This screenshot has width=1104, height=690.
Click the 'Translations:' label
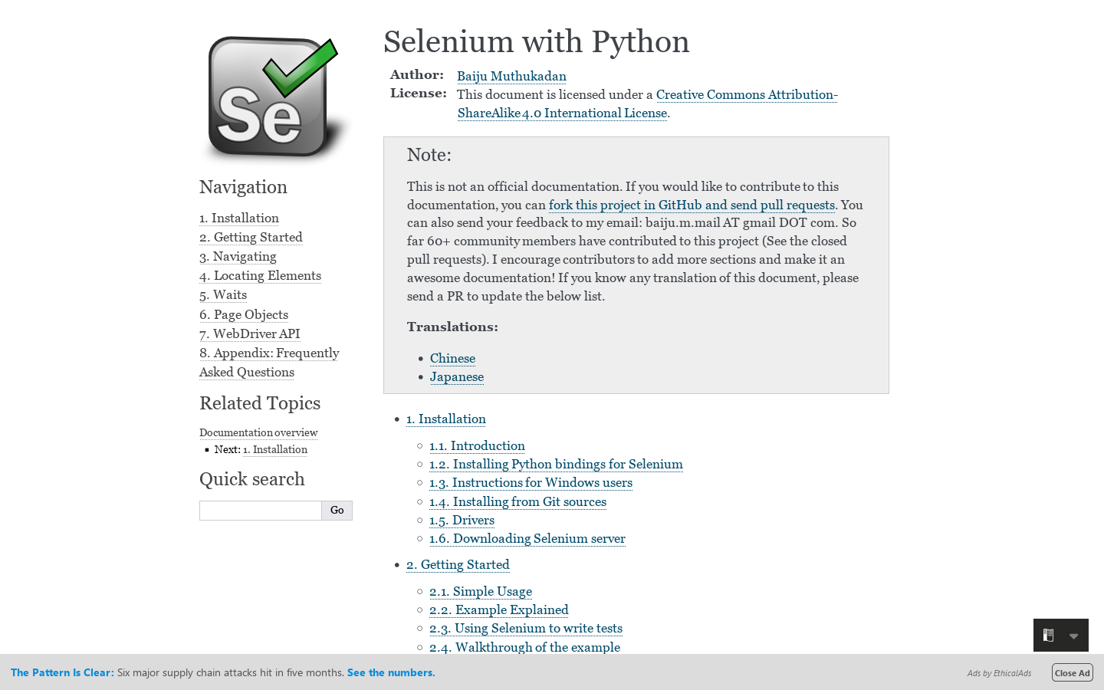[x=452, y=327]
